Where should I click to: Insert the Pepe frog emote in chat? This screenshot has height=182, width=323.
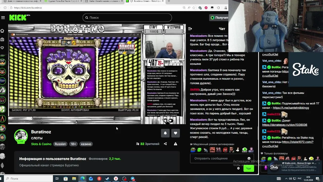pyautogui.click(x=193, y=150)
